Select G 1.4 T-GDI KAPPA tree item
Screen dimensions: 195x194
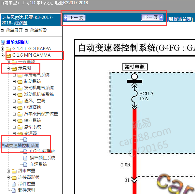[32, 48]
